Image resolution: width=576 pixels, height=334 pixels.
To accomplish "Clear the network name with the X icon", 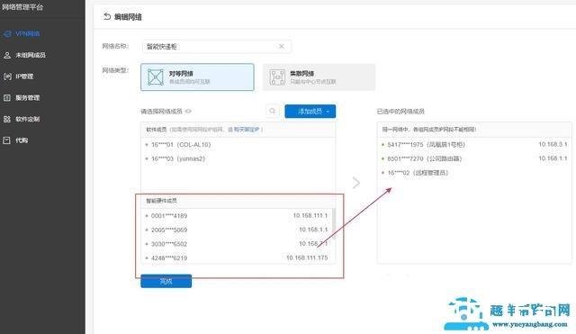I will pyautogui.click(x=282, y=46).
